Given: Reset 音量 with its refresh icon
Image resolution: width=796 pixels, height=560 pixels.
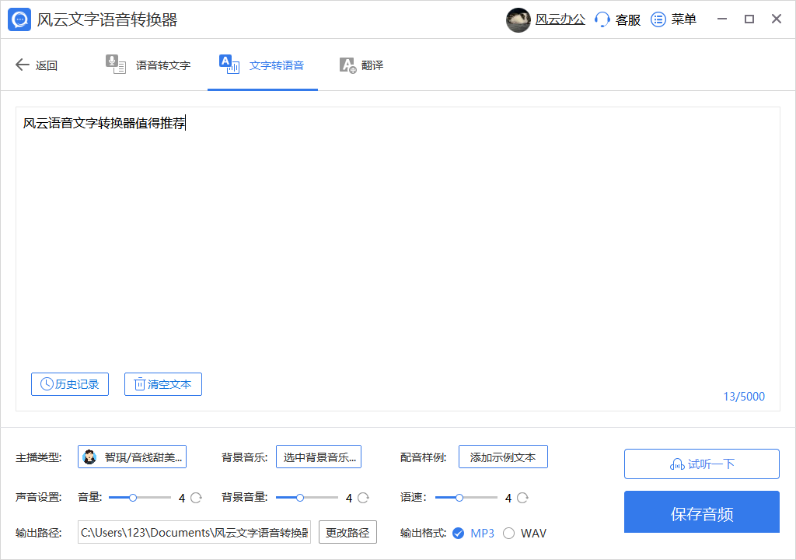Looking at the screenshot, I should click(196, 498).
